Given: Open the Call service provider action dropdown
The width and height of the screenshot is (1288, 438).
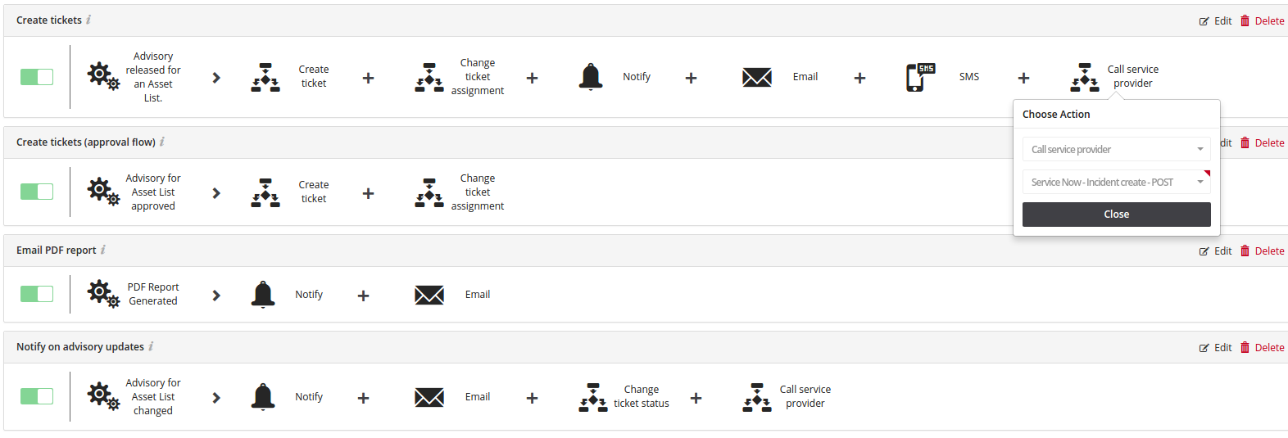Looking at the screenshot, I should pos(1117,149).
